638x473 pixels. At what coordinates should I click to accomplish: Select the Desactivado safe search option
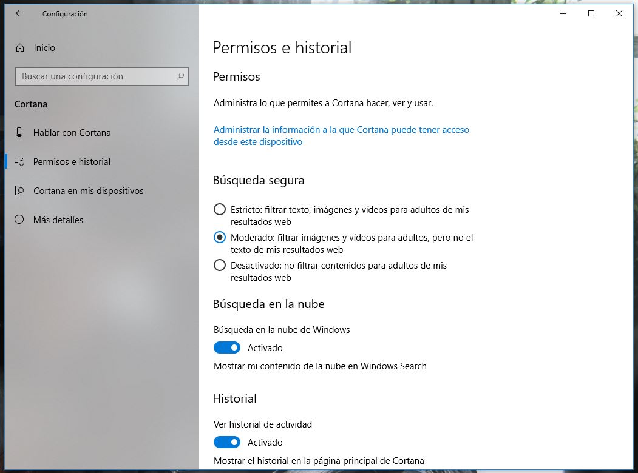[x=220, y=266]
